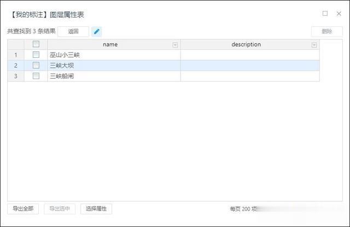The image size is (350, 227).
Task: Click the description cell of 三峡大坝
Action: click(x=250, y=65)
